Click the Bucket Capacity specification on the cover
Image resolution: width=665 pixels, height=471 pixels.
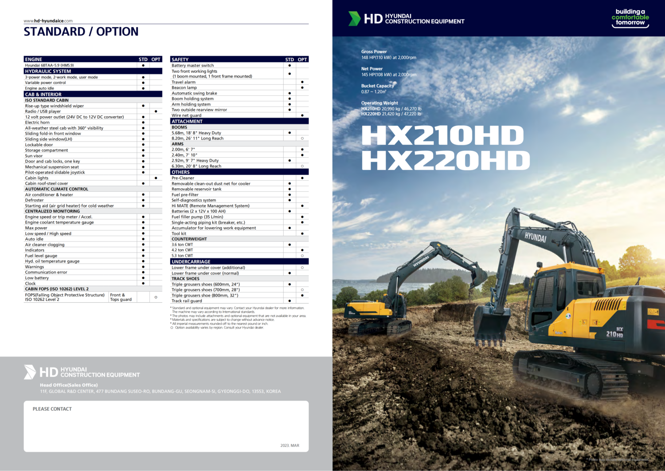tap(378, 89)
